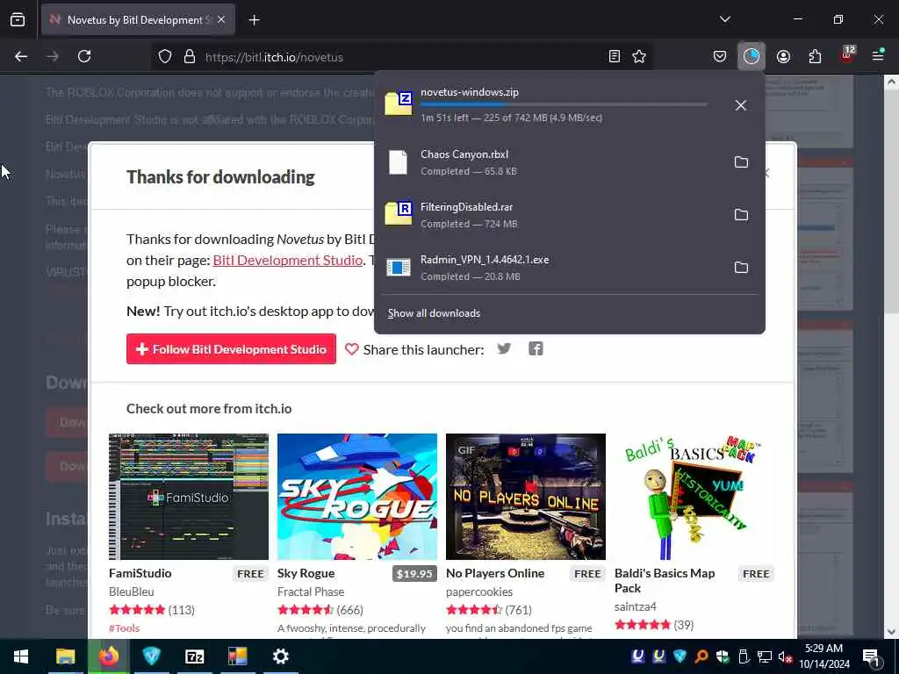Viewport: 899px width, 674px height.
Task: Click Show all downloads
Action: coord(434,313)
